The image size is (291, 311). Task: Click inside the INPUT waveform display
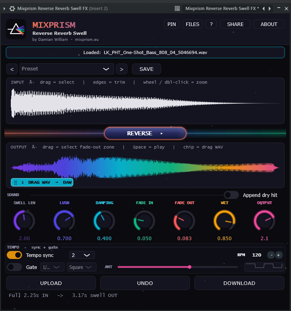(145, 103)
